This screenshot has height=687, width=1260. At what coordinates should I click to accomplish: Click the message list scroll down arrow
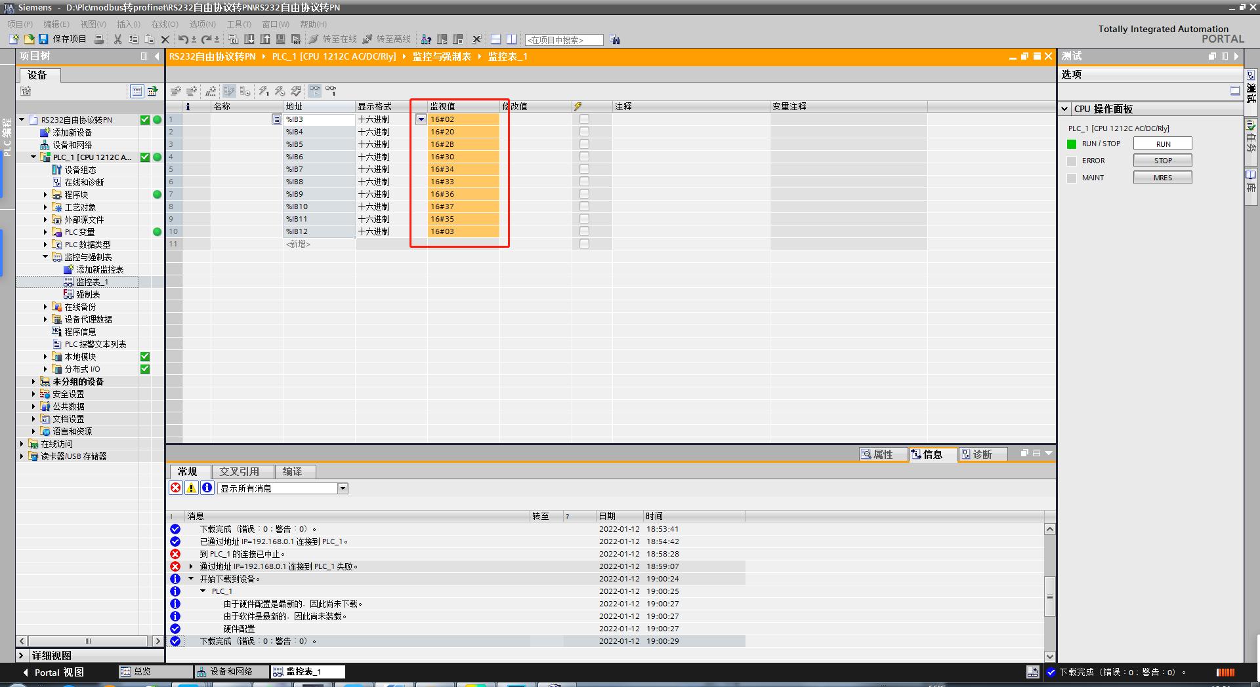coord(1049,656)
